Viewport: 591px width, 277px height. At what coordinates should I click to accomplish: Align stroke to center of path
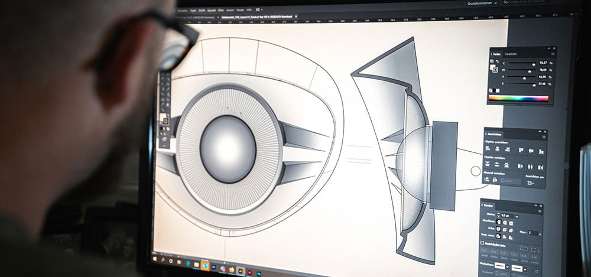[x=498, y=236]
